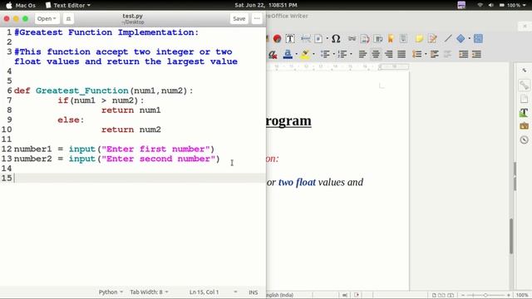
Task: Show draw functions icon at toolbar end
Action: (x=478, y=39)
